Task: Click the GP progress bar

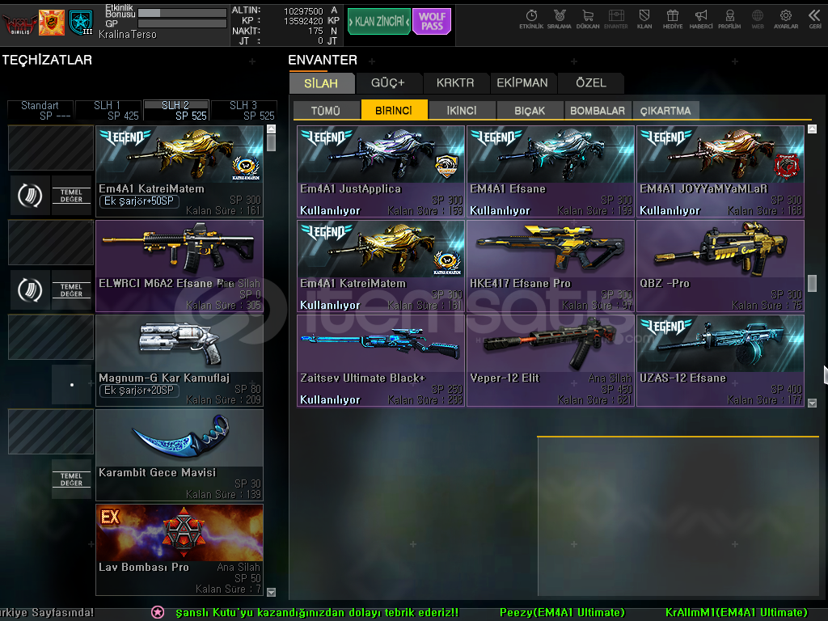Action: pyautogui.click(x=182, y=23)
